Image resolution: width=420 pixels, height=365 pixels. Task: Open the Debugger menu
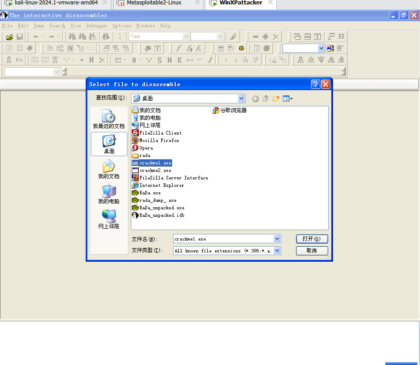(x=97, y=26)
